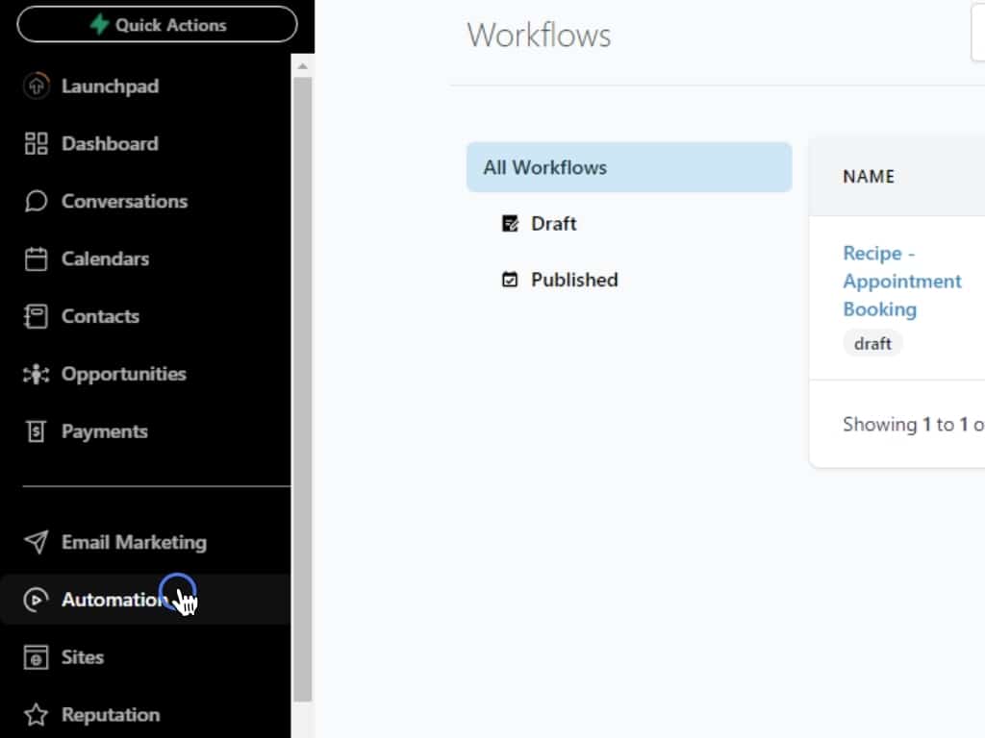Open the Quick Actions button
The image size is (985, 738).
point(157,25)
